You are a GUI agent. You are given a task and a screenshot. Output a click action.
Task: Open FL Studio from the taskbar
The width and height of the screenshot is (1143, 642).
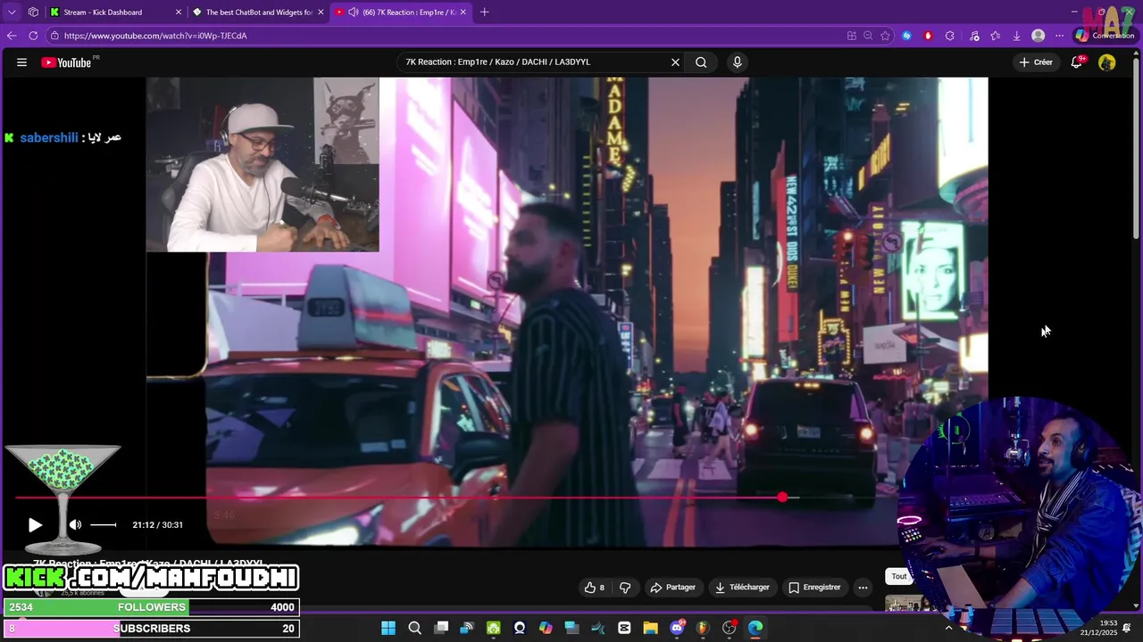(703, 628)
